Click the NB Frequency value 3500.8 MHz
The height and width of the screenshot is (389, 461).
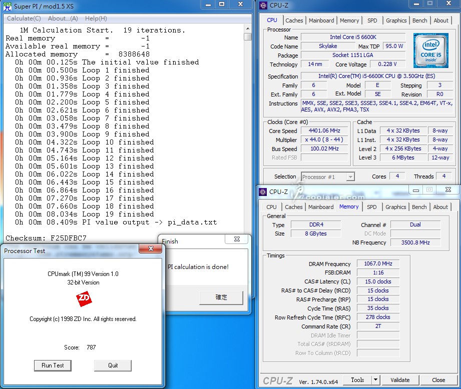pyautogui.click(x=415, y=242)
